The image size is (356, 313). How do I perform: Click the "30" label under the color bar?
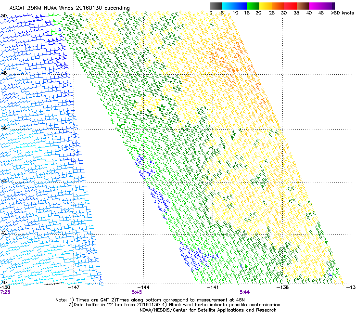[x=284, y=13]
